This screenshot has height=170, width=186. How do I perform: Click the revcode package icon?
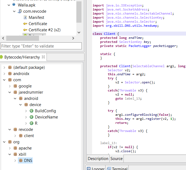click(x=15, y=130)
